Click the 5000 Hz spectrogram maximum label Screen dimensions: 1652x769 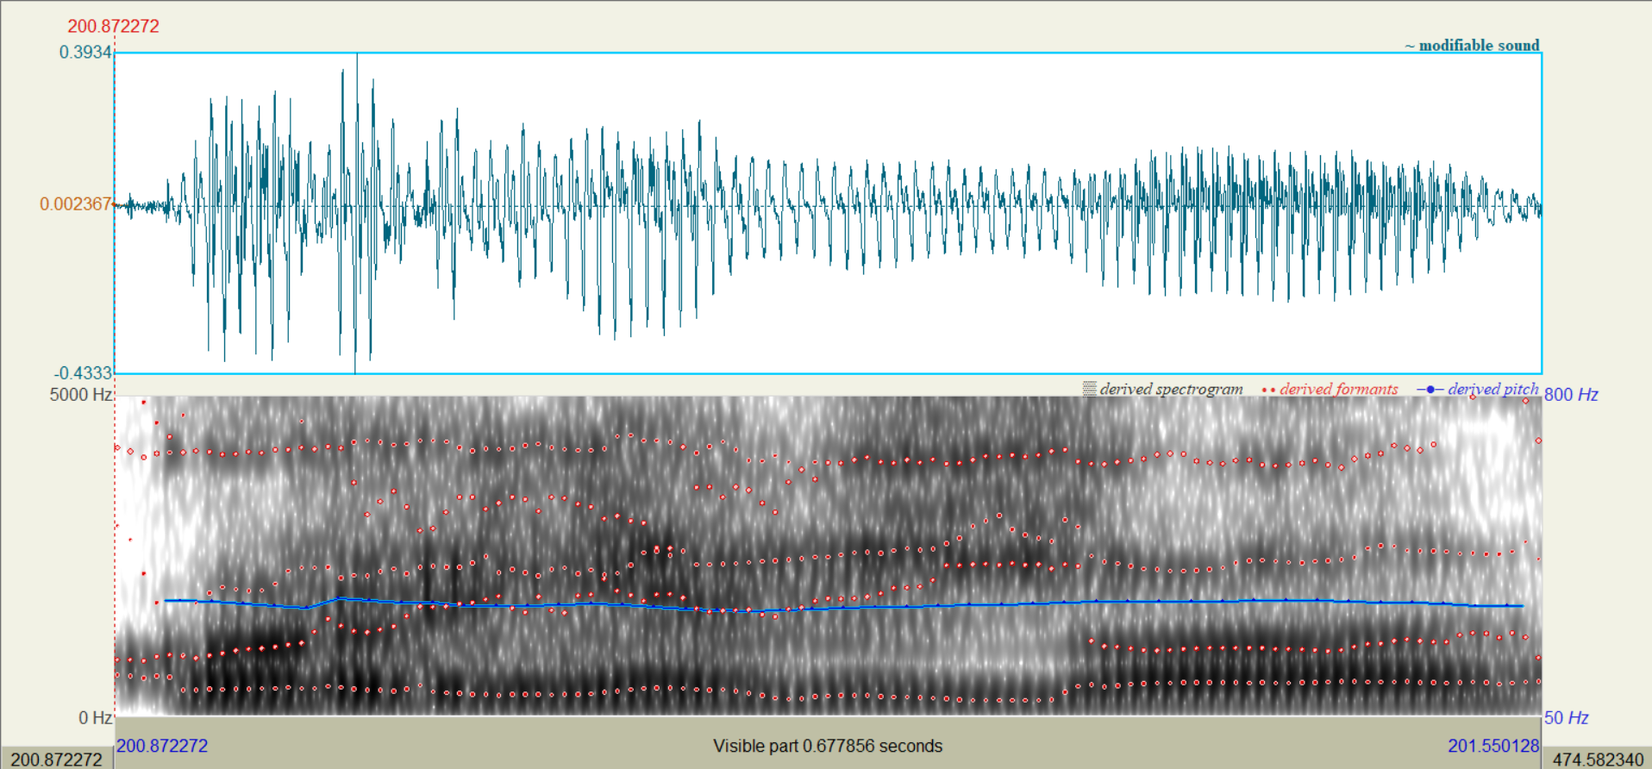point(80,395)
